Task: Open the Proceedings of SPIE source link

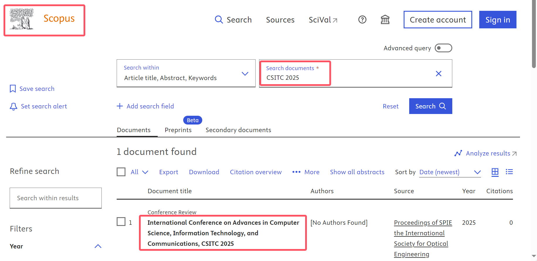Action: click(x=423, y=238)
